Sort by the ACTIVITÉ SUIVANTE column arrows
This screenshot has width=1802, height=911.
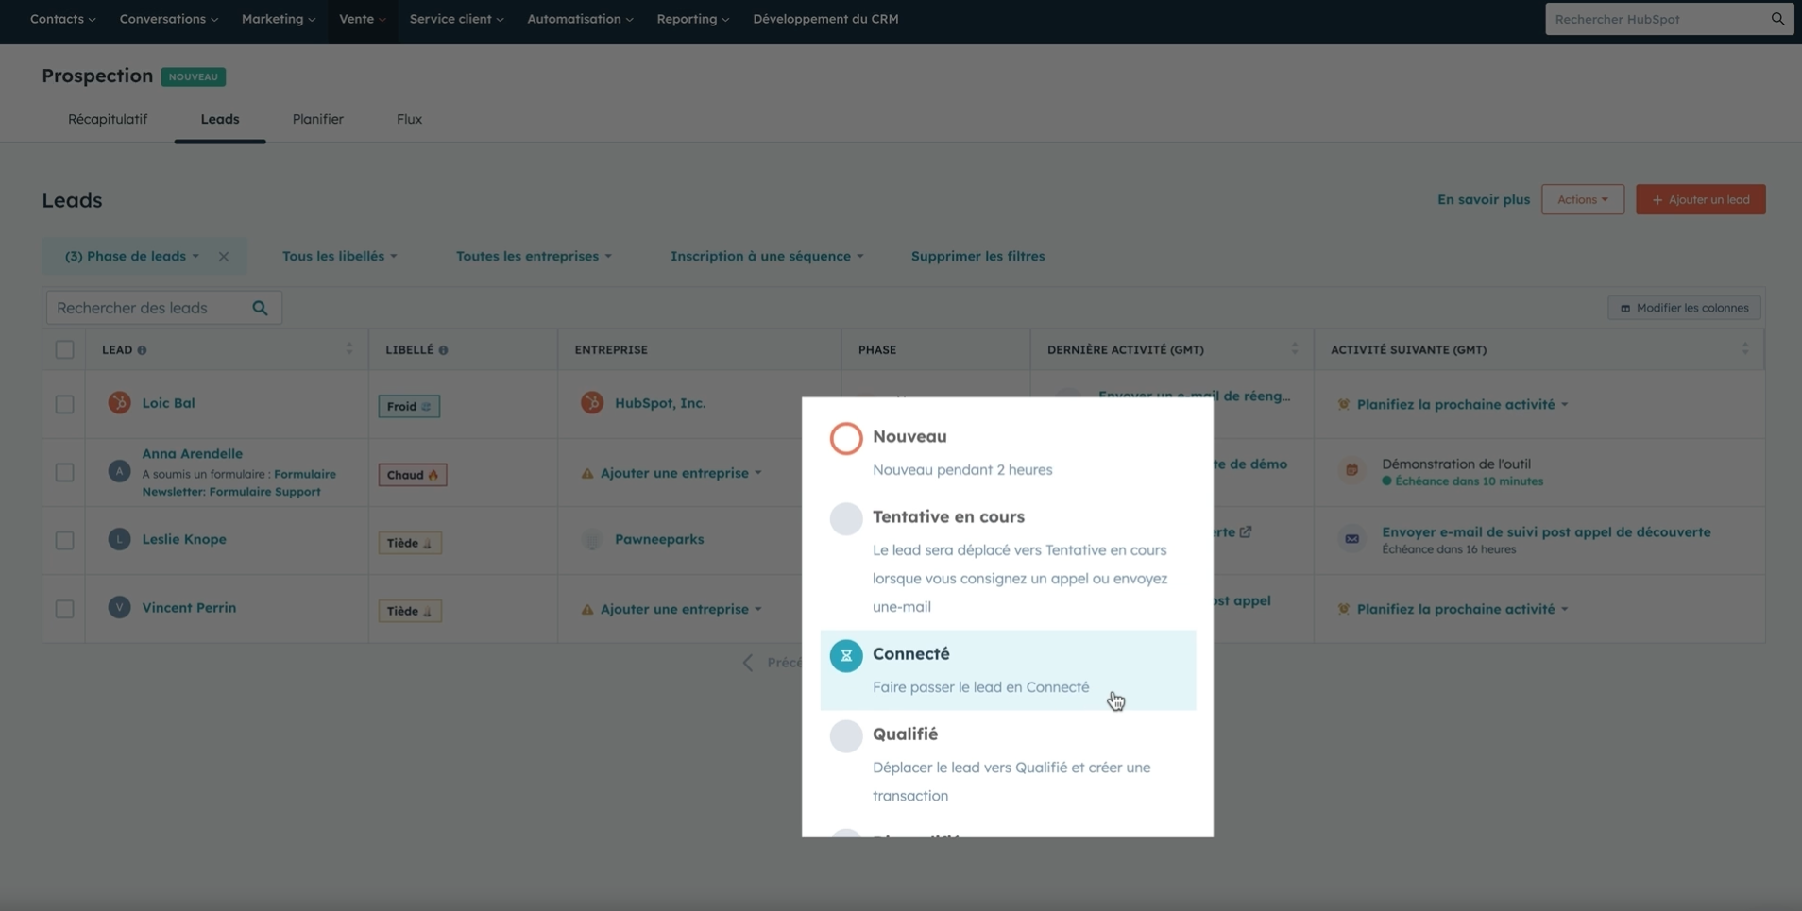pos(1744,349)
